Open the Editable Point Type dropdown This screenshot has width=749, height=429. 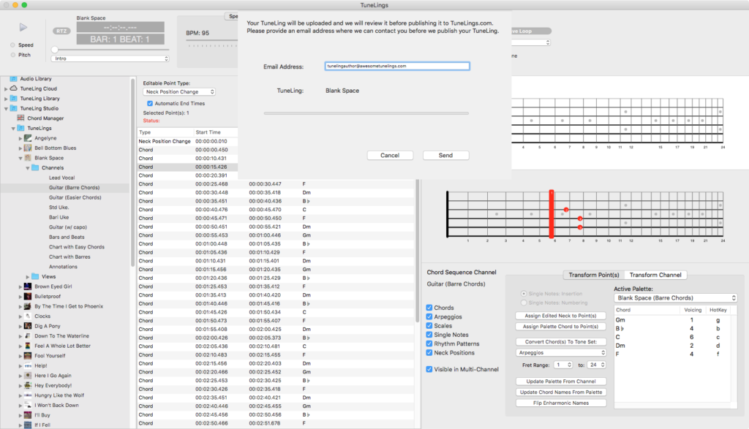[179, 92]
